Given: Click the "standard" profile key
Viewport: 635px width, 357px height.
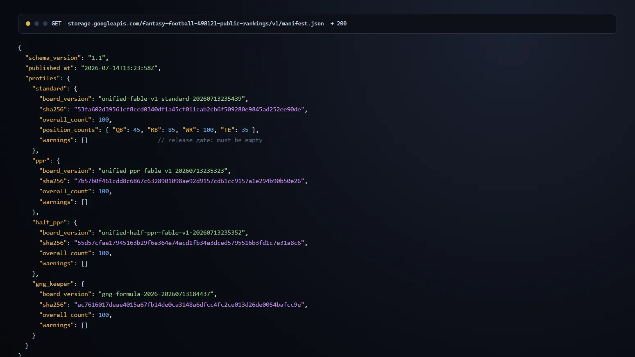Looking at the screenshot, I should [x=50, y=88].
